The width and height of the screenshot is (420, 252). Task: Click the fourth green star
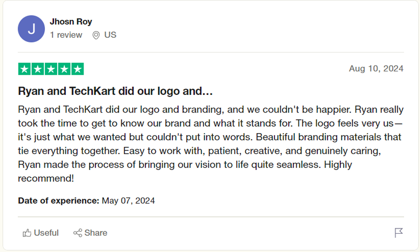pos(64,69)
